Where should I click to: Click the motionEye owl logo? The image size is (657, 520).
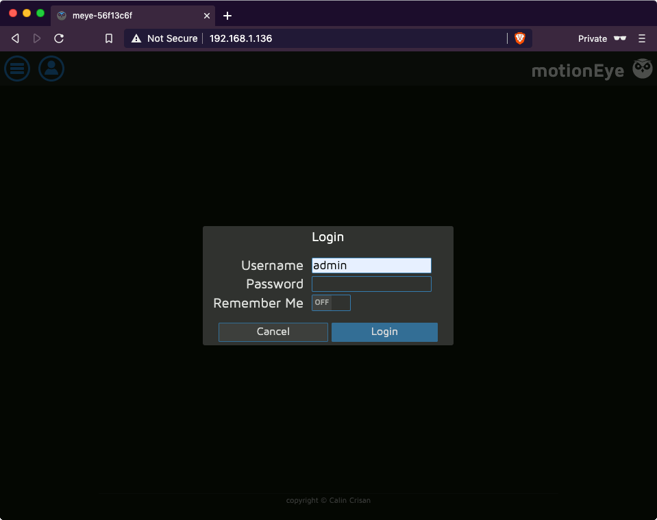(643, 69)
